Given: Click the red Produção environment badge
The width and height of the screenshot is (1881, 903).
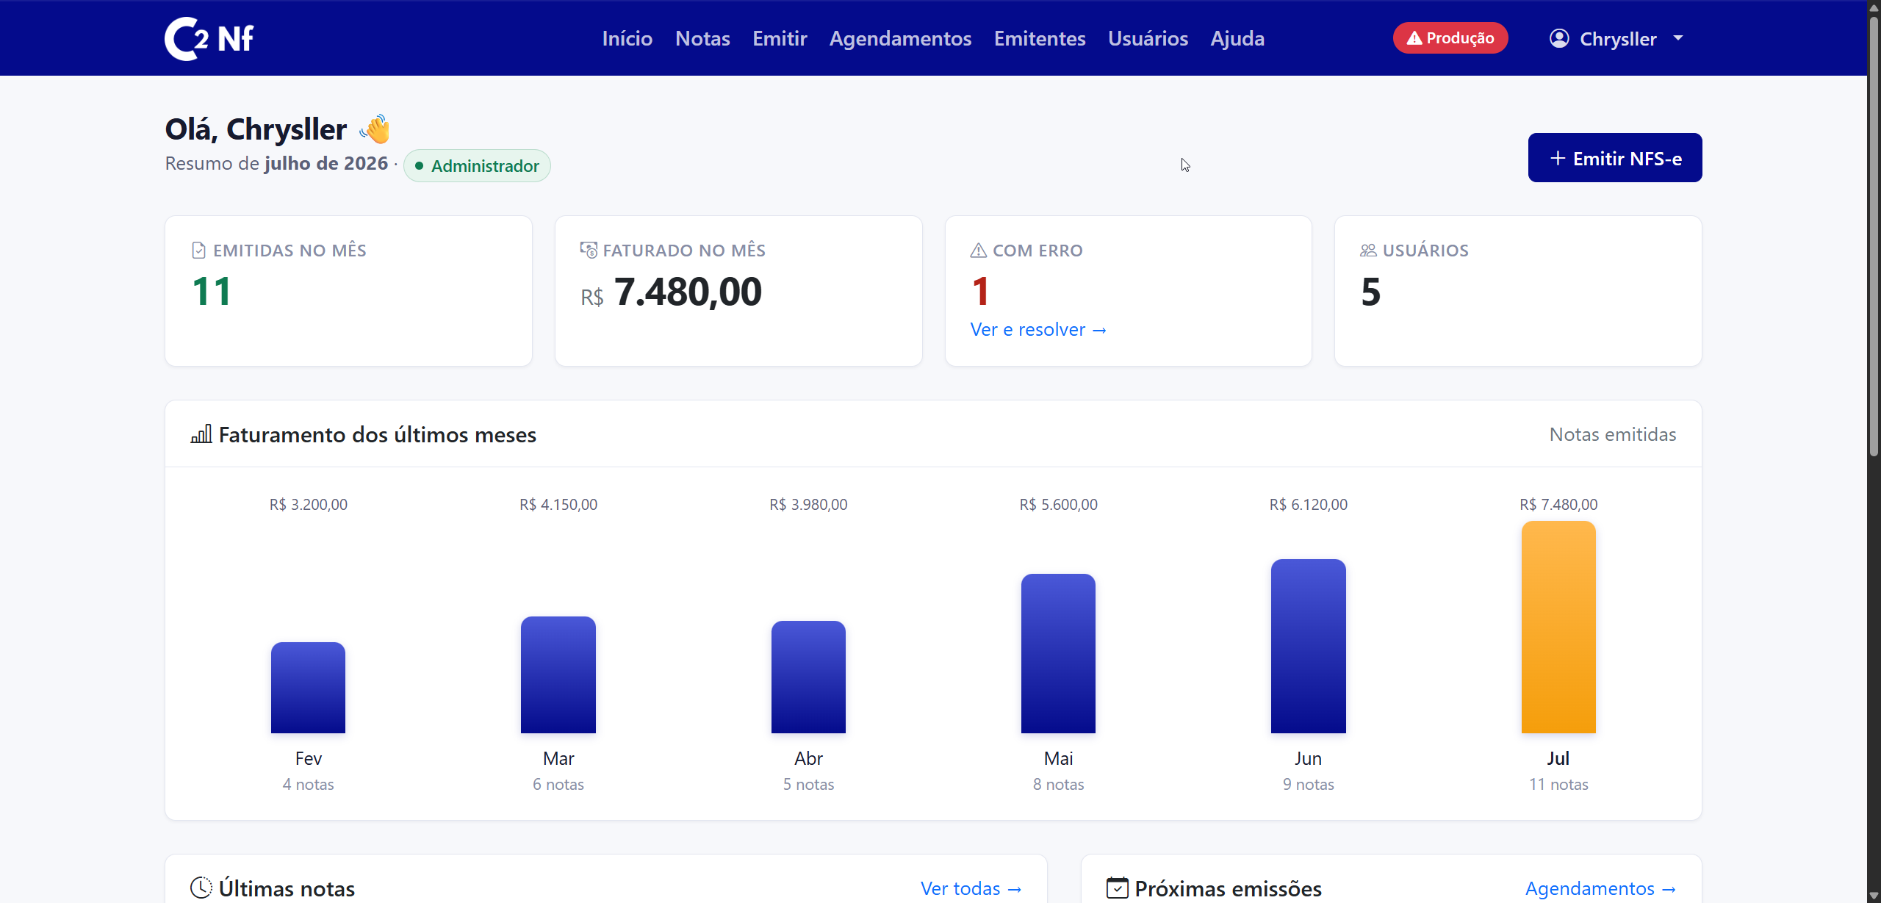Looking at the screenshot, I should pos(1450,38).
